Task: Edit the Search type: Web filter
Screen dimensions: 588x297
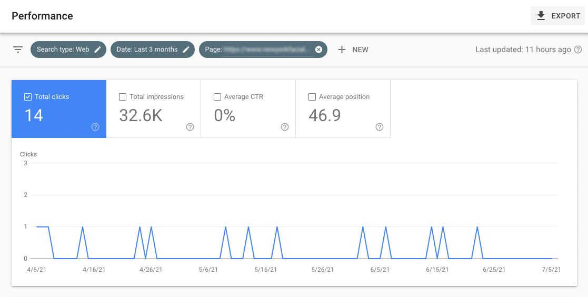Action: 98,49
